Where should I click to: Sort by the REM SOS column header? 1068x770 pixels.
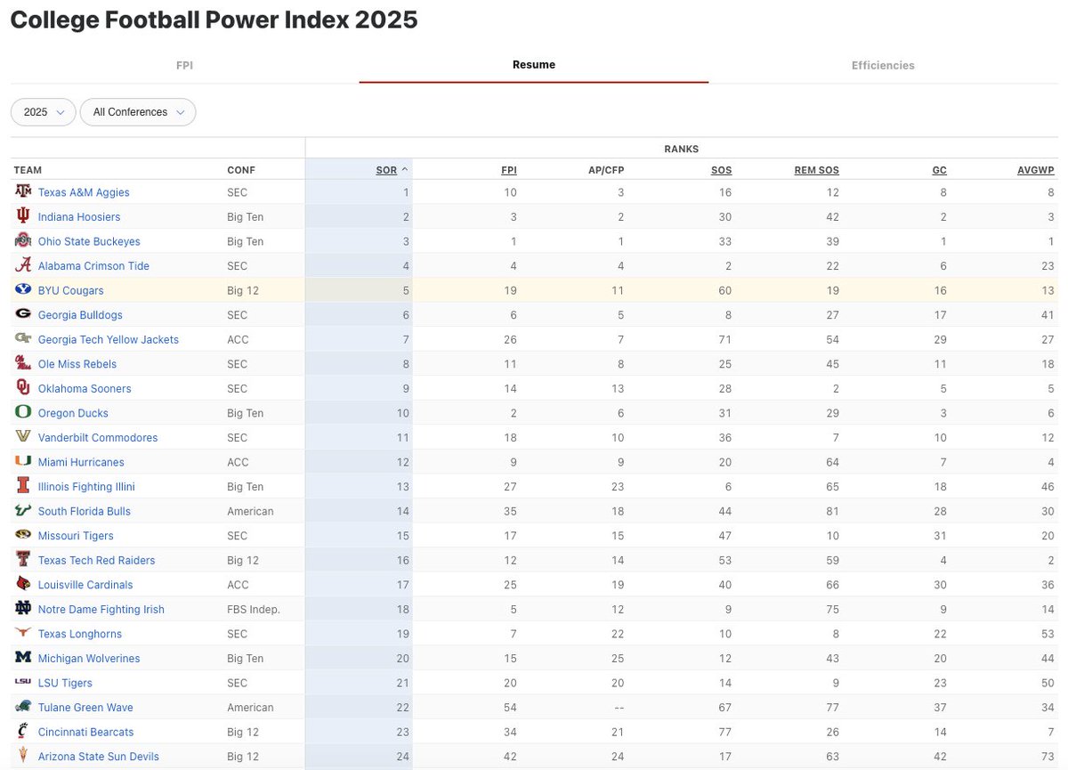[x=817, y=170]
